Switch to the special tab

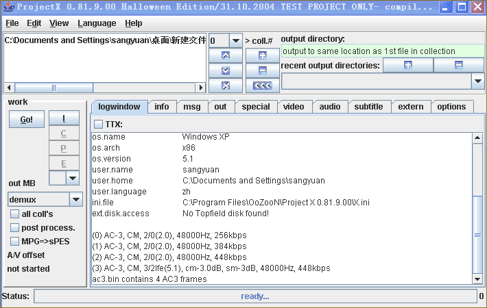point(256,107)
